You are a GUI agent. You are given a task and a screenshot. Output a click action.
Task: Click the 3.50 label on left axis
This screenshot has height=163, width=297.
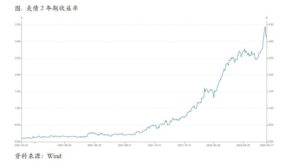pyautogui.click(x=17, y=25)
